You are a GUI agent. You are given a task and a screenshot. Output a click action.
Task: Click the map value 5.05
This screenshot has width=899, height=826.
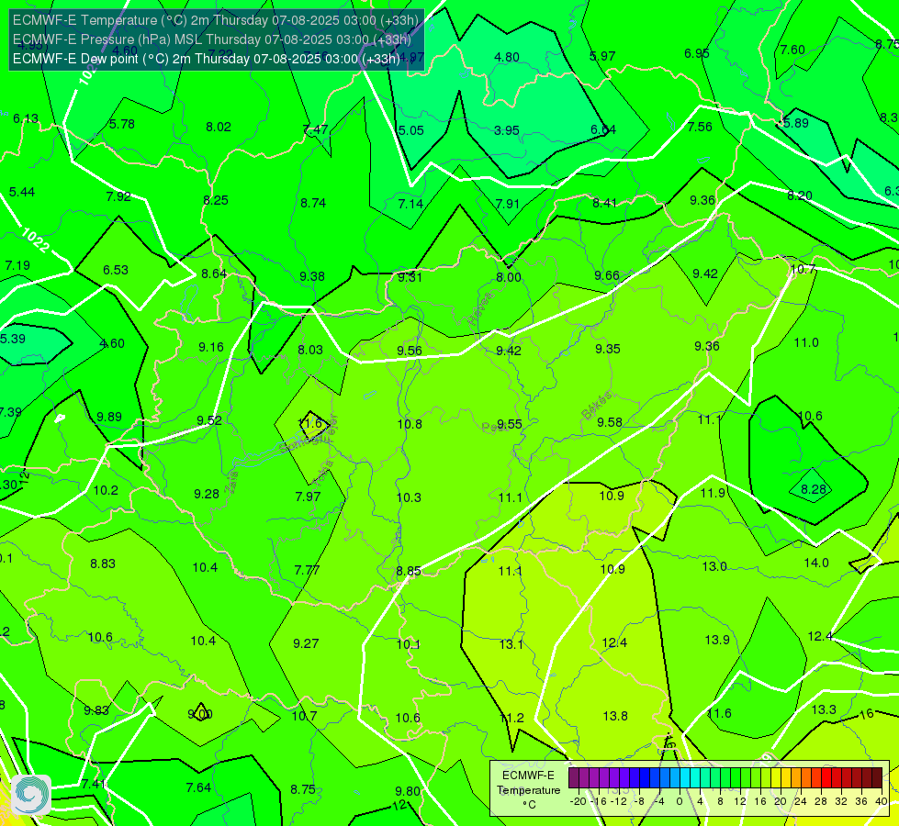(410, 130)
